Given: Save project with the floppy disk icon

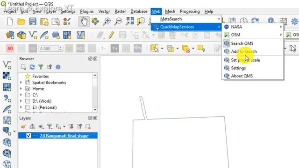Looking at the screenshot, I should [x=33, y=21].
